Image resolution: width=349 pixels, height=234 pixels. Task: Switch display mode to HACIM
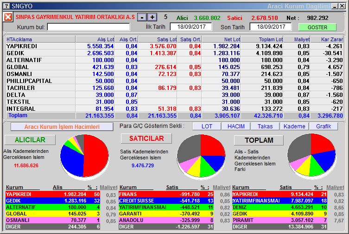coord(236,126)
